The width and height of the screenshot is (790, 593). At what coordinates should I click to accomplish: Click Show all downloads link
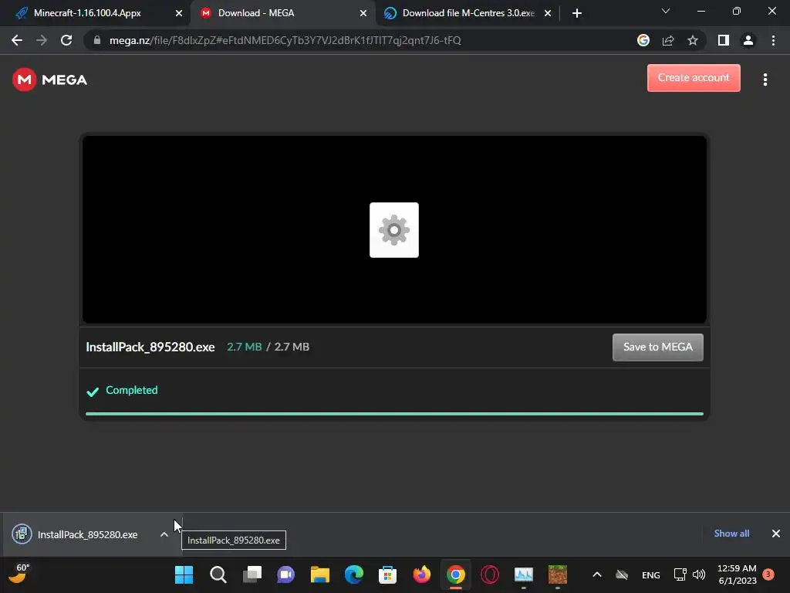click(731, 534)
